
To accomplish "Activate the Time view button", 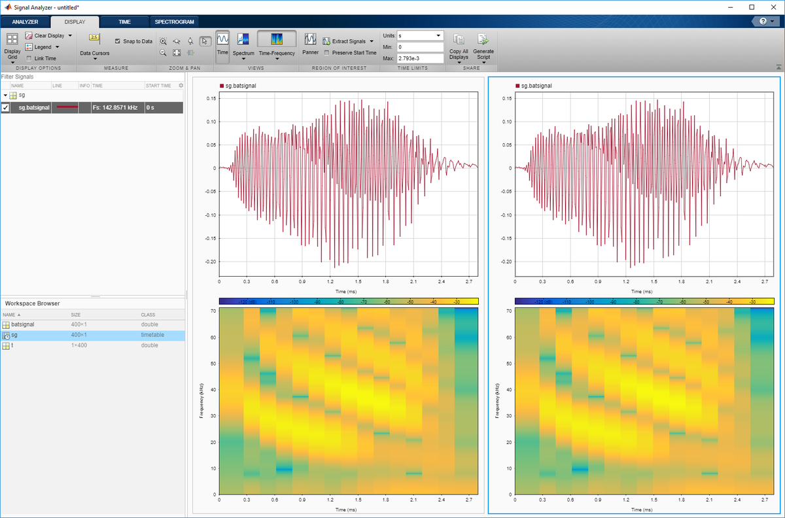I will pos(222,46).
